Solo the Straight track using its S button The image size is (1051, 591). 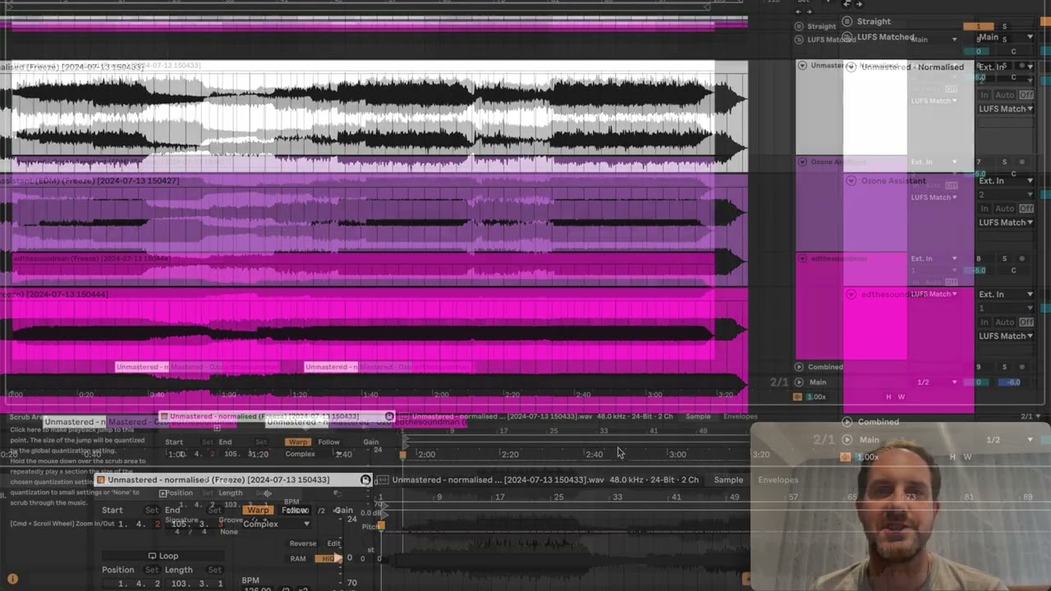pos(1003,26)
